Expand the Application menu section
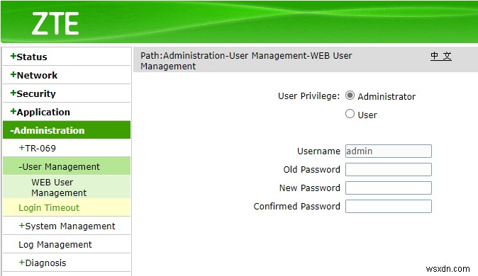 (x=67, y=112)
